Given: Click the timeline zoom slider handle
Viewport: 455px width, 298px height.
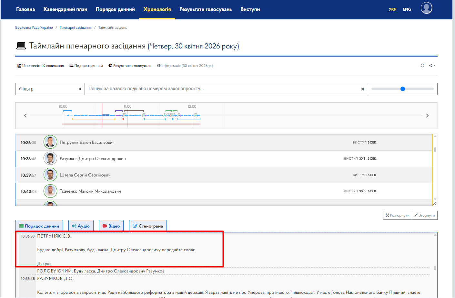Looking at the screenshot, I should tap(402, 89).
